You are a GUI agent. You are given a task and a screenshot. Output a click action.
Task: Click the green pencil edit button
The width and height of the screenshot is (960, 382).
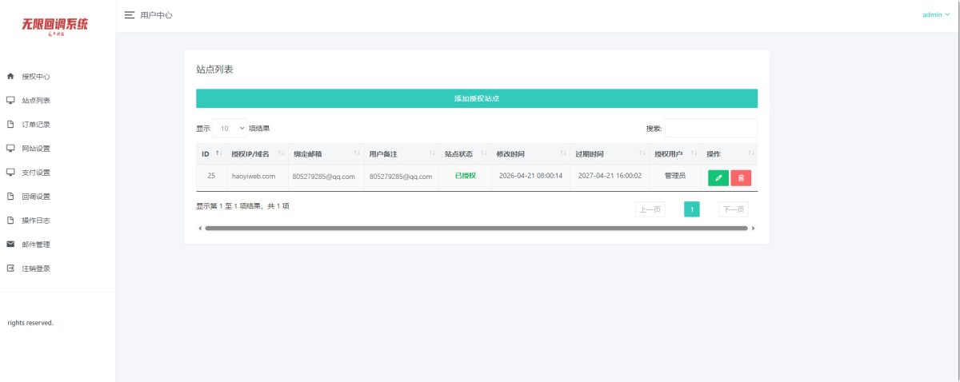coord(718,178)
